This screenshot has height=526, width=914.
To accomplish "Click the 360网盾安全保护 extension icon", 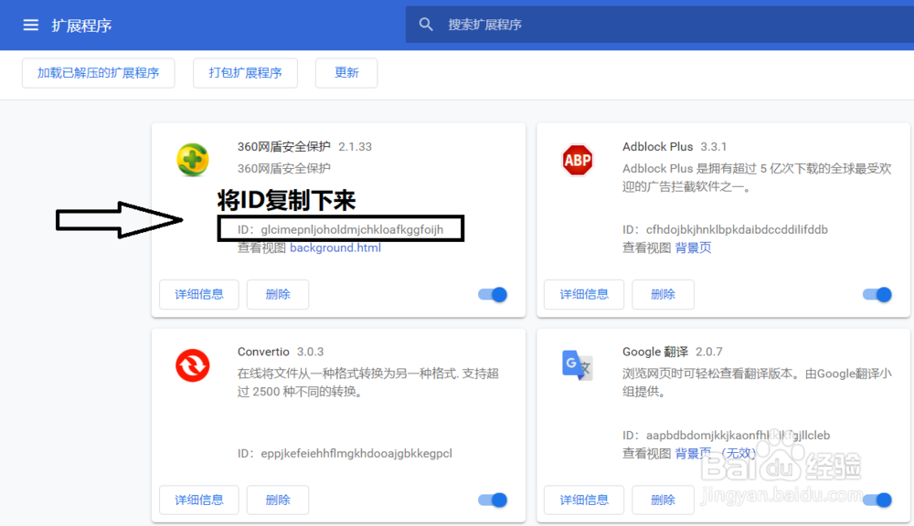I will [193, 160].
